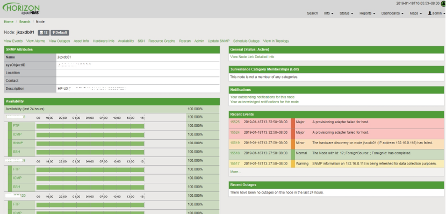Open the Availability link in node menu
446x214 pixels.
[x=126, y=41]
